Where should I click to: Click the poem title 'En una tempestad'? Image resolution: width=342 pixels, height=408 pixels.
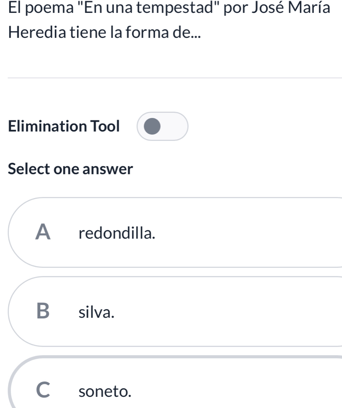coord(151,7)
